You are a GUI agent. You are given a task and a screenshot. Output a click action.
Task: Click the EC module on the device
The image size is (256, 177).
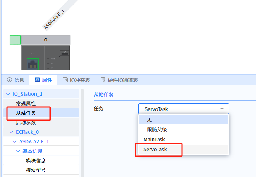pos(64,53)
